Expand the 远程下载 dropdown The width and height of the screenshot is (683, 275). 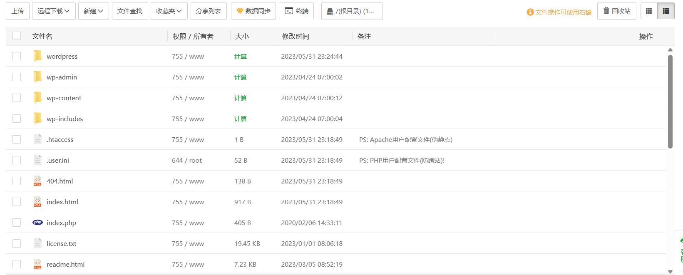click(53, 11)
